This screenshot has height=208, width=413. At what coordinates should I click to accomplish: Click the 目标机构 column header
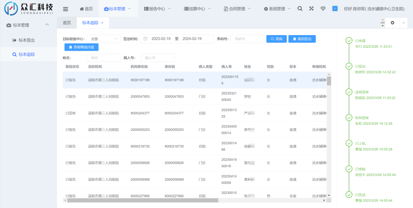click(95, 67)
